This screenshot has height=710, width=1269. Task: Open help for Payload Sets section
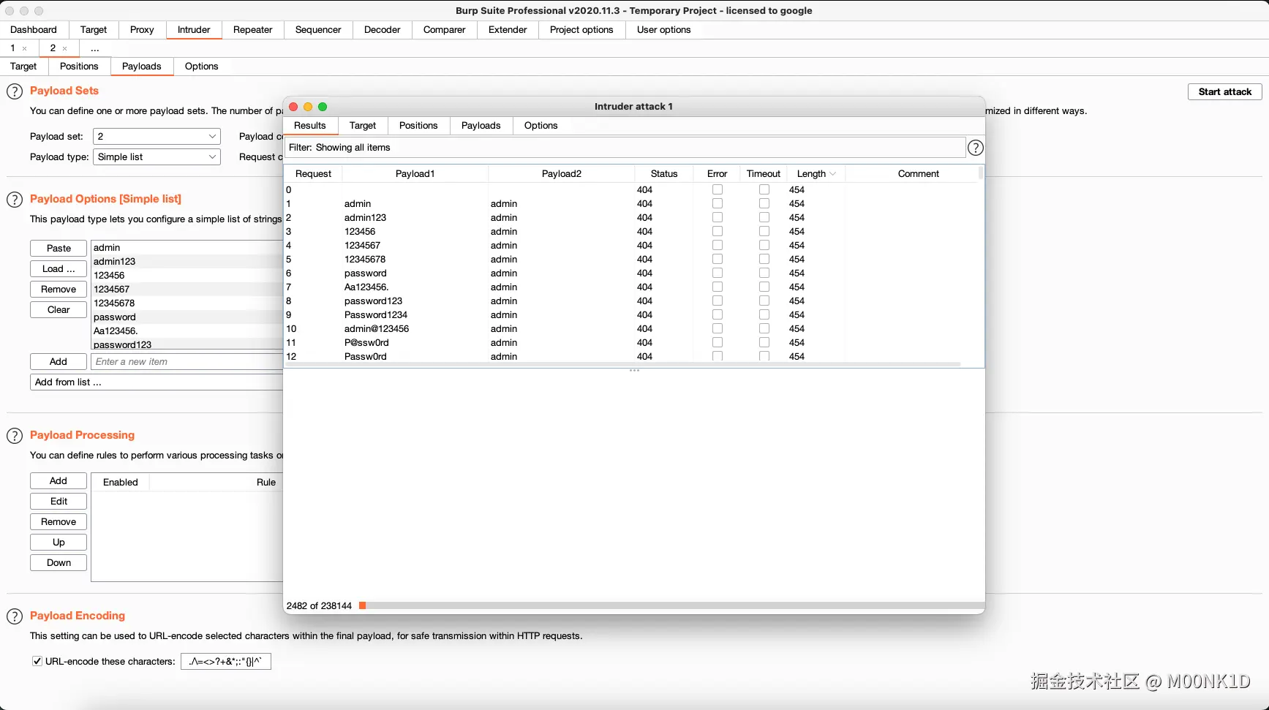tap(15, 91)
